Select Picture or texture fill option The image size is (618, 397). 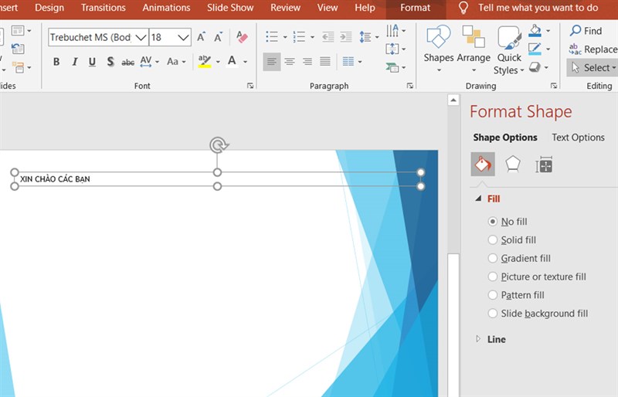(537, 277)
